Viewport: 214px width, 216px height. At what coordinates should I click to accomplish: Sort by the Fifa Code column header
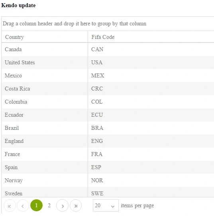pos(151,37)
